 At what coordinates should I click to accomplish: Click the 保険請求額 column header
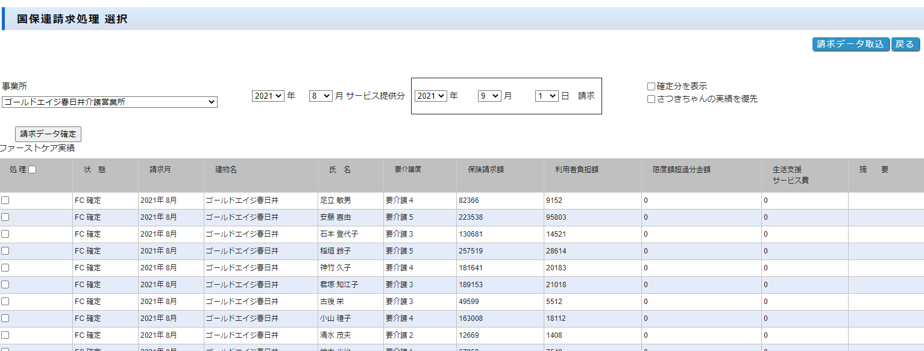pyautogui.click(x=485, y=170)
